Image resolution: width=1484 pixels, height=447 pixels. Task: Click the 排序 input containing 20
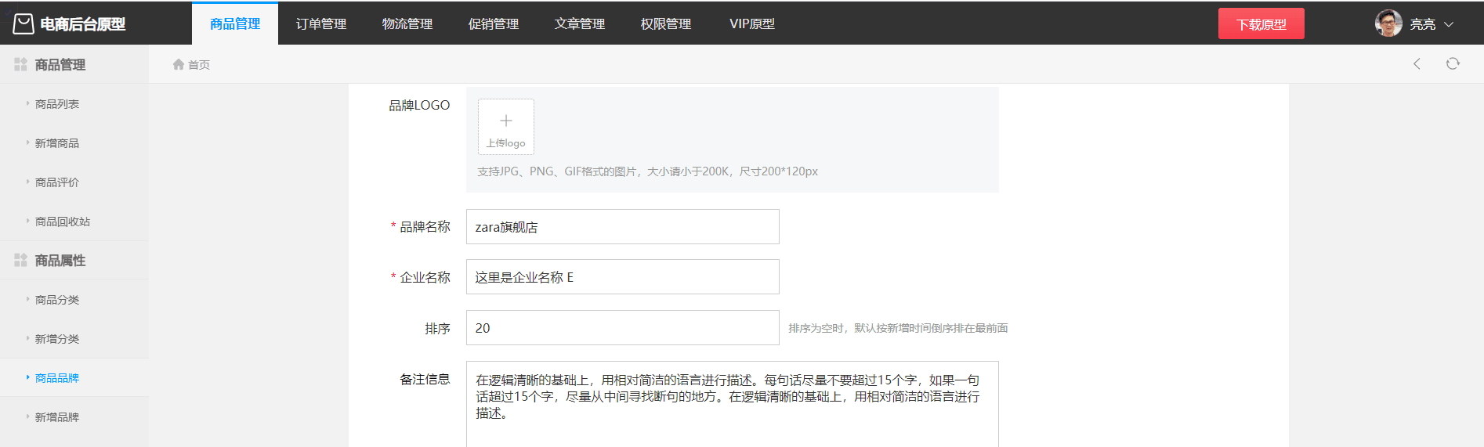tap(623, 327)
